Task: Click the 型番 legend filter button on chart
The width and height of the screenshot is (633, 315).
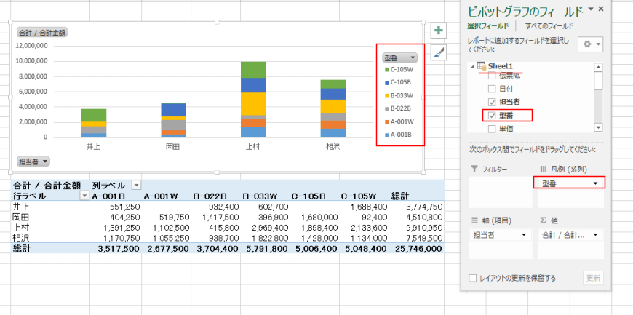Action: click(399, 57)
